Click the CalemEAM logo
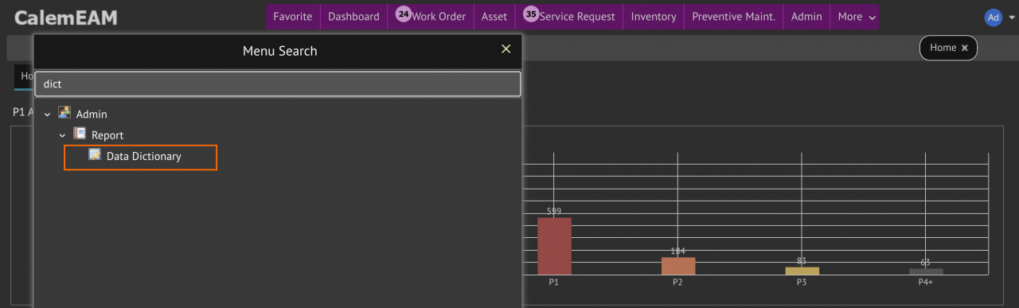This screenshot has width=1019, height=308. tap(65, 18)
